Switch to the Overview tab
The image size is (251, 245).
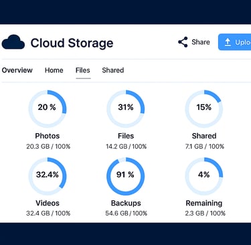17,70
